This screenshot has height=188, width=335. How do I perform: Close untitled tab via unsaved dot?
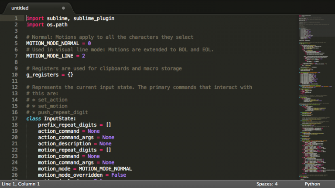coord(63,8)
